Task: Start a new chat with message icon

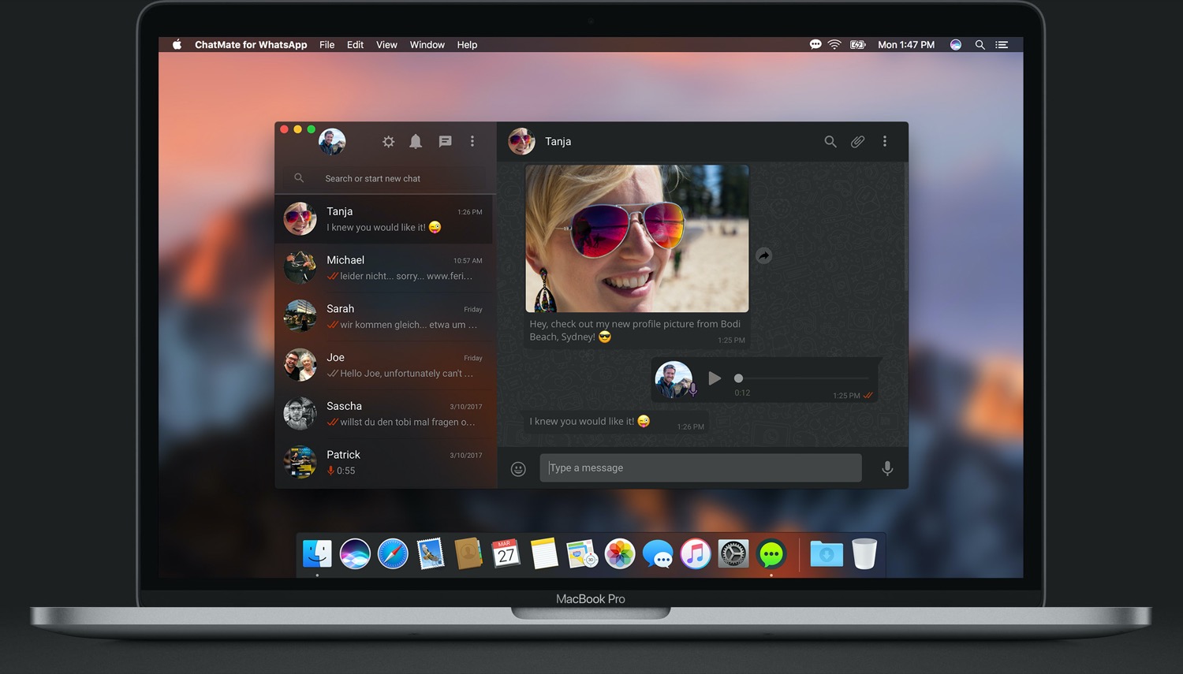Action: point(445,142)
